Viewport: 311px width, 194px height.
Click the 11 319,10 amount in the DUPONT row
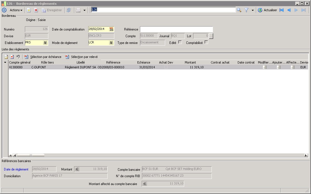[196, 67]
